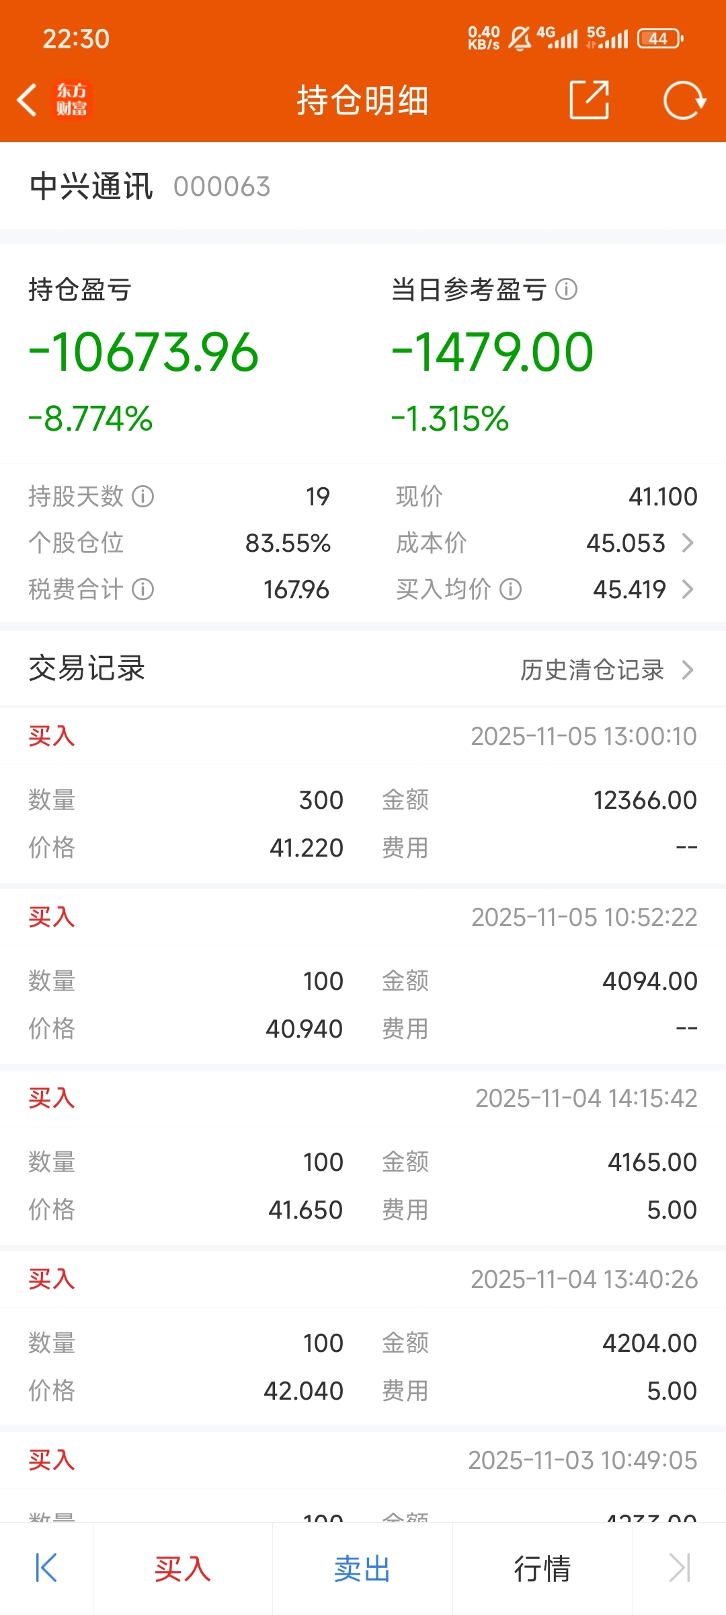This screenshot has width=726, height=1615.
Task: Tap the back arrow icon
Action: tap(27, 100)
